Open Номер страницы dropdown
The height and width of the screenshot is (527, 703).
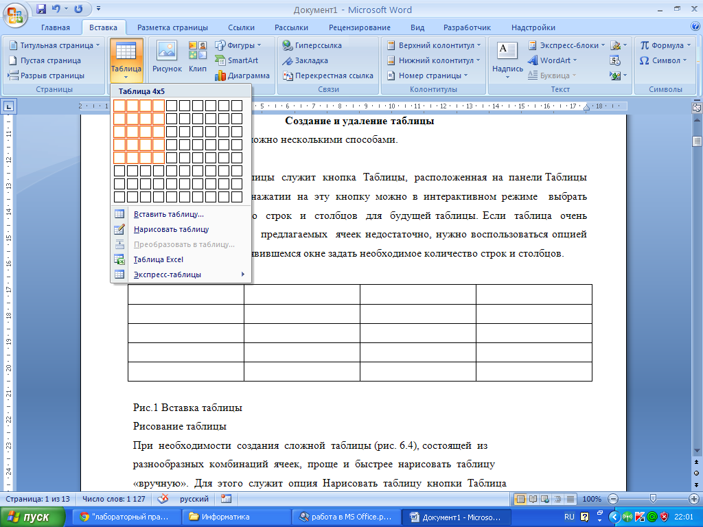coord(427,75)
